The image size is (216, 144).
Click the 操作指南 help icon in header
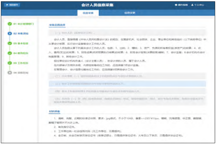(176, 5)
